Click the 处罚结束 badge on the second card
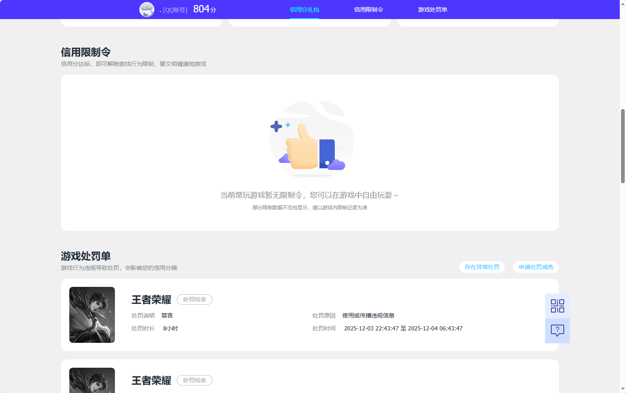The image size is (626, 393). coord(194,380)
